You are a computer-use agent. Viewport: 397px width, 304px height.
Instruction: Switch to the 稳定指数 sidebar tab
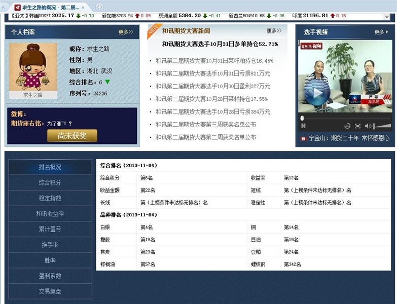click(x=50, y=198)
